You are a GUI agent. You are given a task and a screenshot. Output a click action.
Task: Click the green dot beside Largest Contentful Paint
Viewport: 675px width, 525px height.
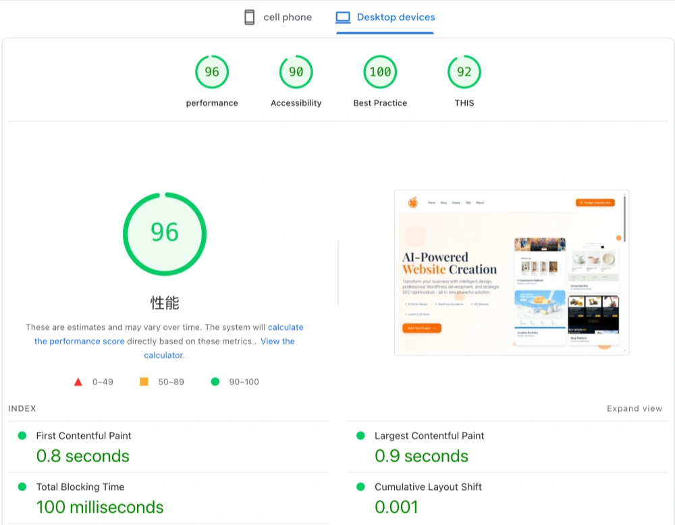[362, 436]
